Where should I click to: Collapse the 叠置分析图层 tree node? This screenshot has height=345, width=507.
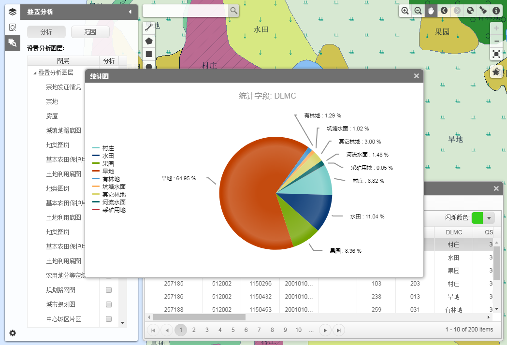35,73
